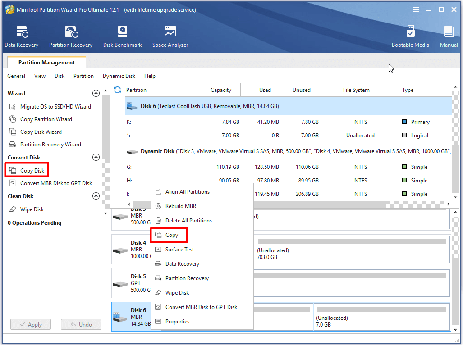Click the Apply button
463x345 pixels.
[31, 324]
